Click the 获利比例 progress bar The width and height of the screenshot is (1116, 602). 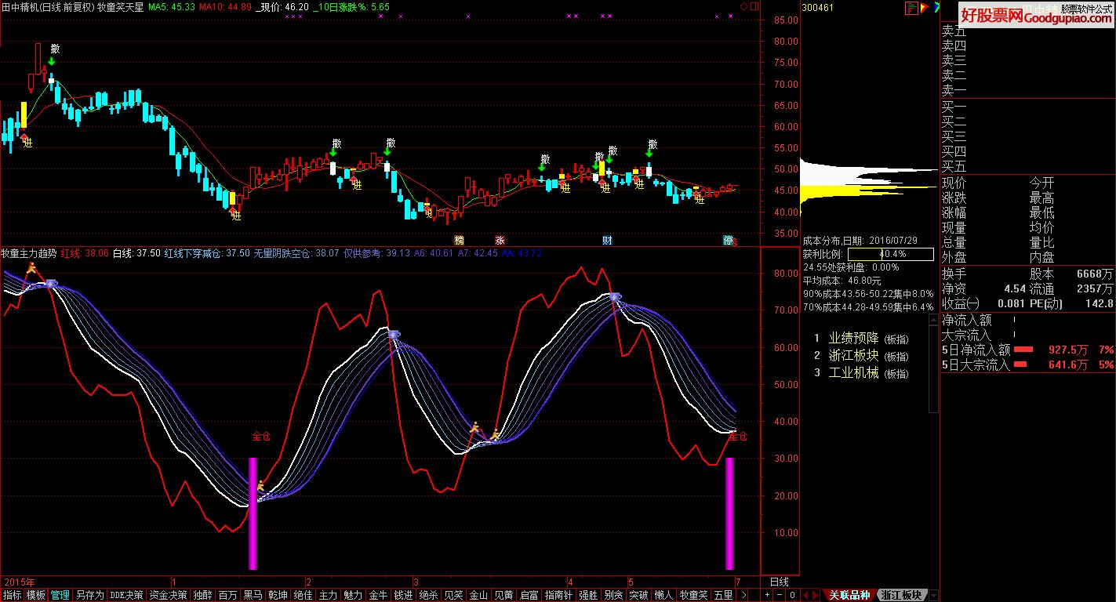(x=891, y=254)
